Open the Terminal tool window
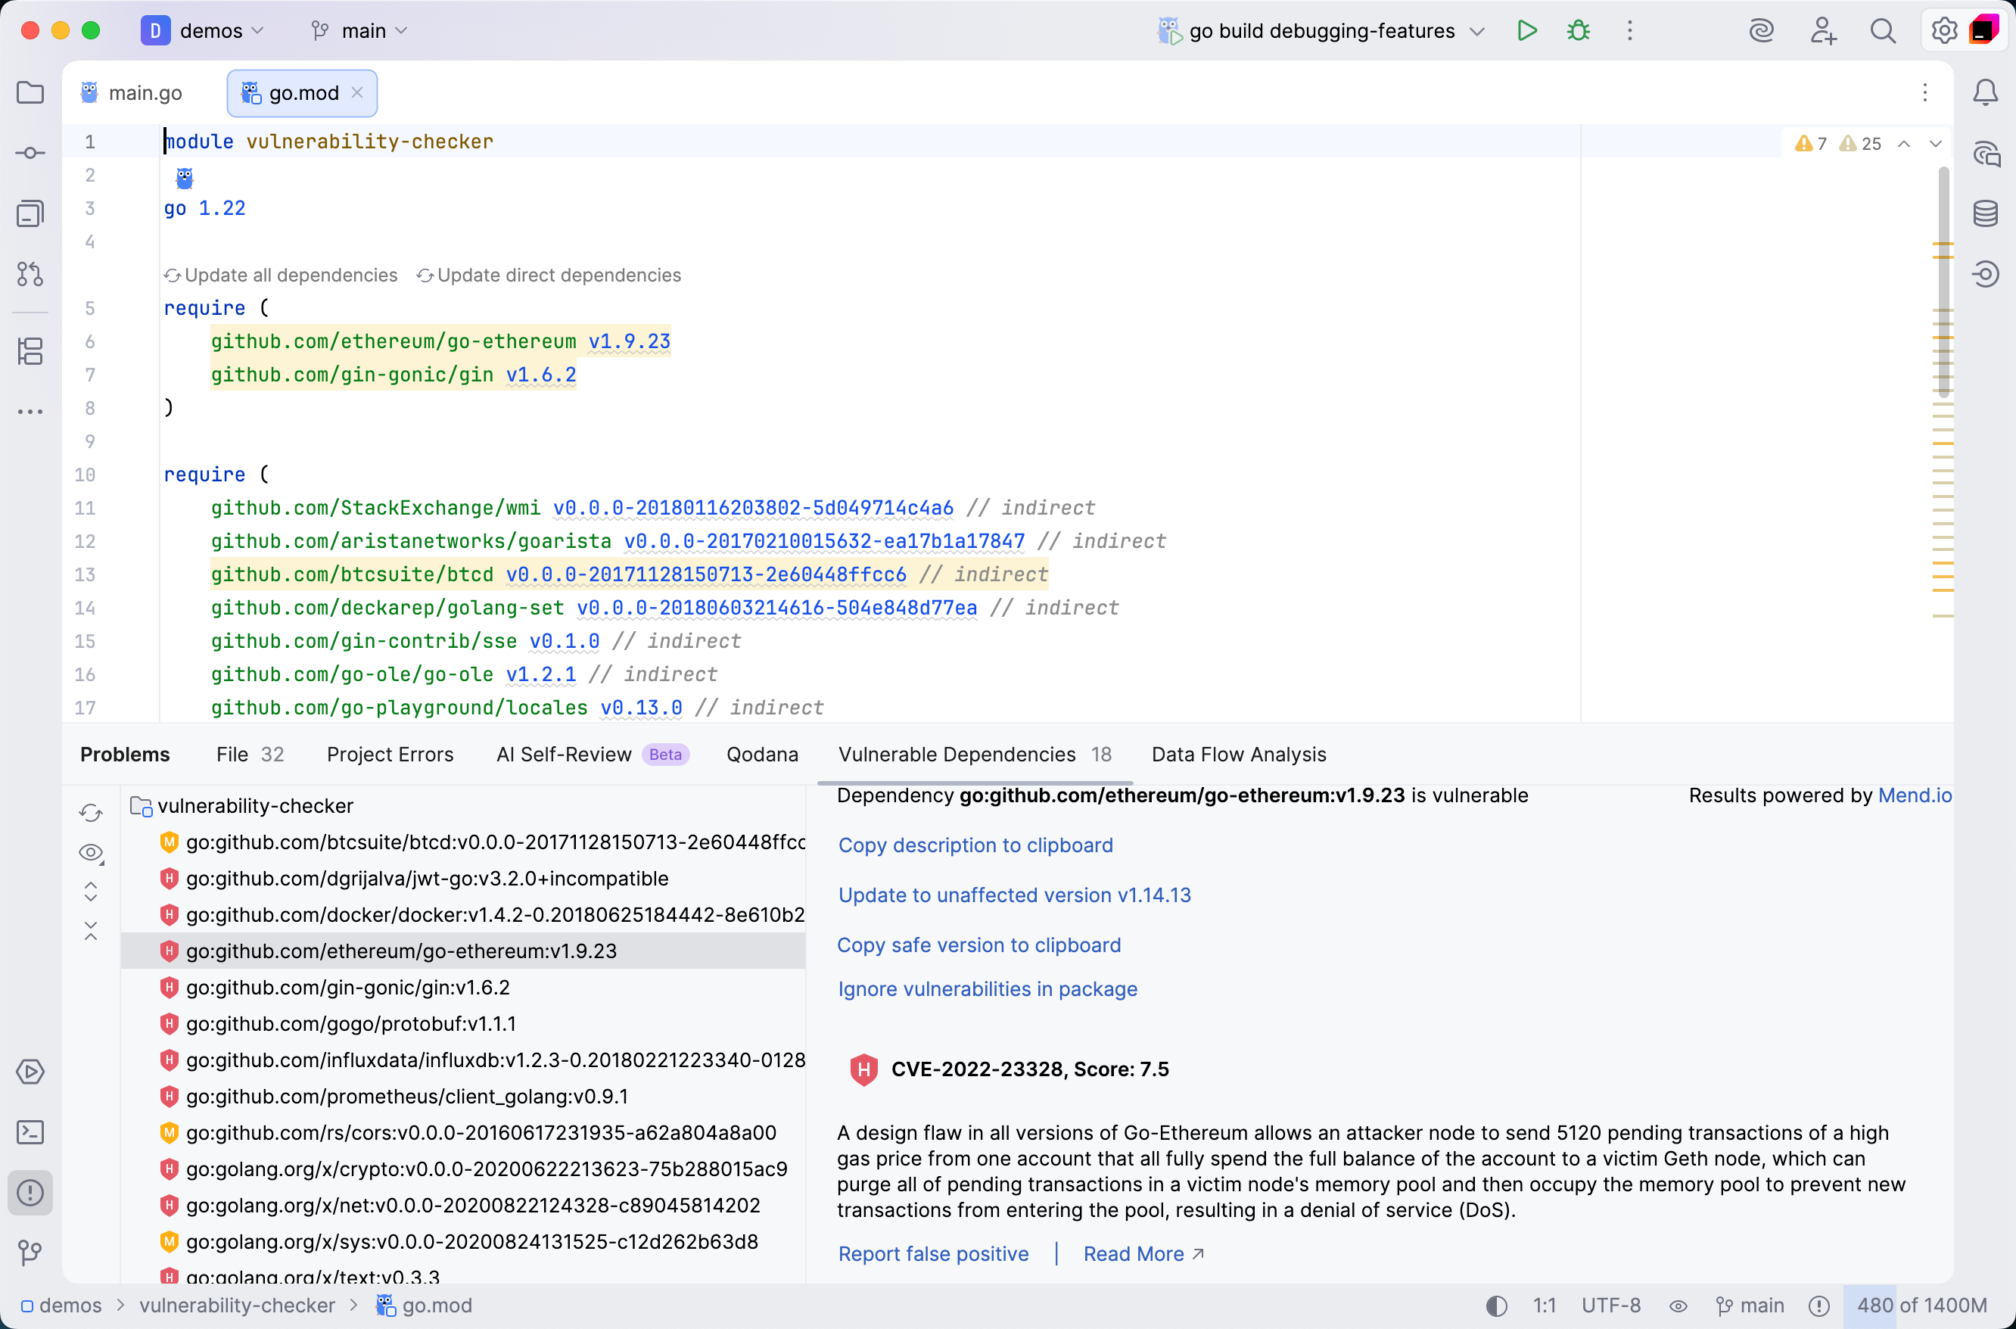This screenshot has width=2016, height=1329. point(30,1131)
